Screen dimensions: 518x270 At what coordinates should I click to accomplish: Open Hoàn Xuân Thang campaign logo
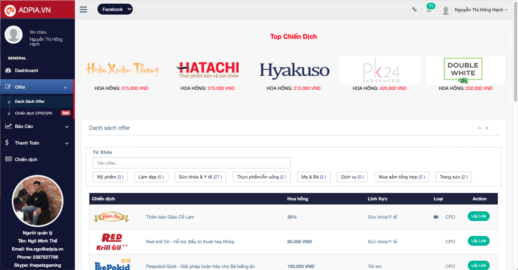pos(123,70)
